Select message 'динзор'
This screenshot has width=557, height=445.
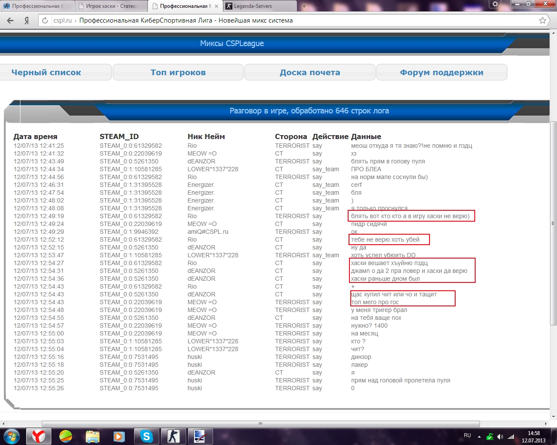tap(361, 357)
